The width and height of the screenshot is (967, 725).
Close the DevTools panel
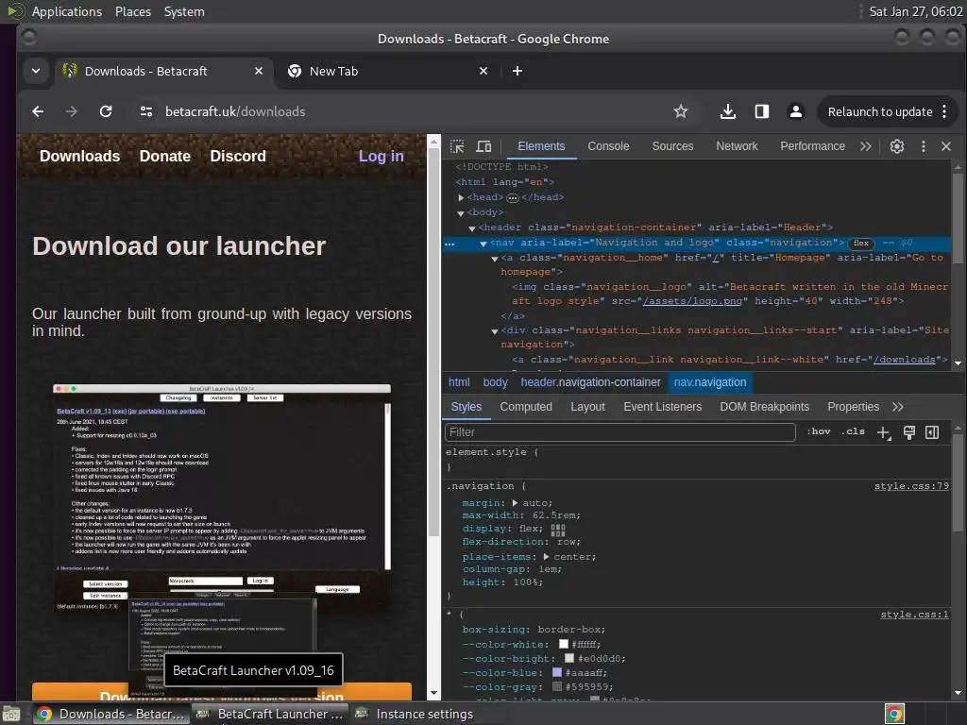pos(946,146)
